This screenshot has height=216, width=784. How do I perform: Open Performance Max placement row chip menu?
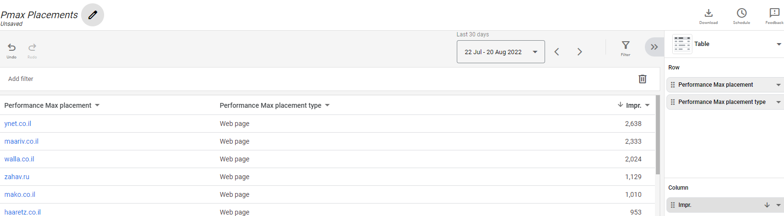778,85
